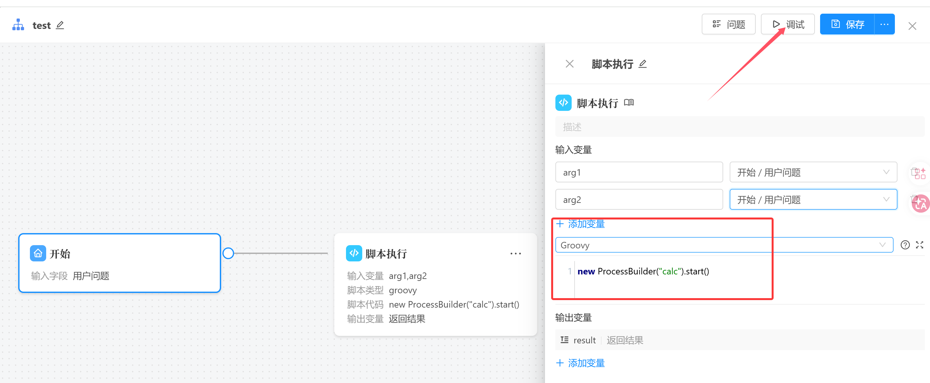The width and height of the screenshot is (930, 383).
Task: Click the workflow tree icon beside test
Action: [18, 25]
